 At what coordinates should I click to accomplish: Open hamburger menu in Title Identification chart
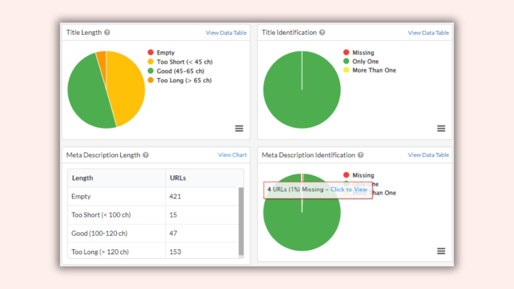[x=441, y=128]
